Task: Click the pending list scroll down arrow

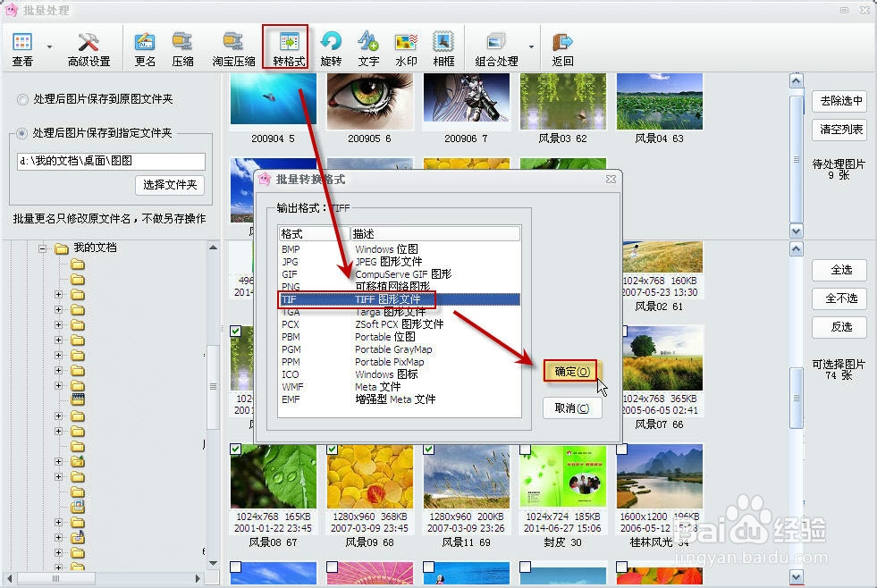Action: (x=797, y=231)
